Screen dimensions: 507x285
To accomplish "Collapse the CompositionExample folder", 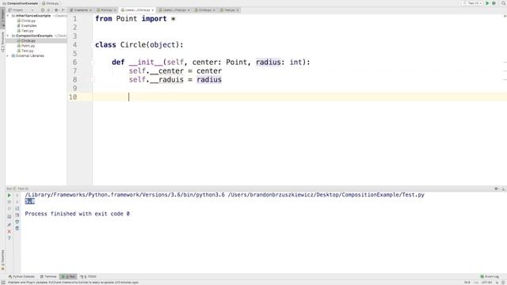I will tap(8, 36).
